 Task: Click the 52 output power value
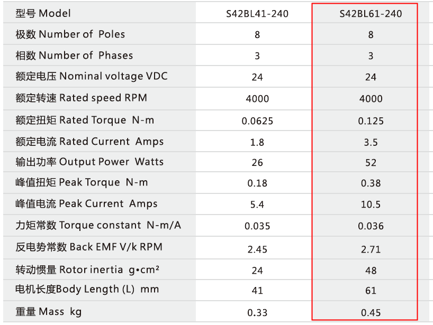click(x=371, y=163)
